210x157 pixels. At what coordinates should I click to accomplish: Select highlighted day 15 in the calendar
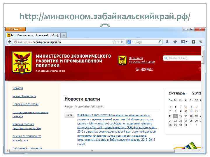click(x=175, y=116)
